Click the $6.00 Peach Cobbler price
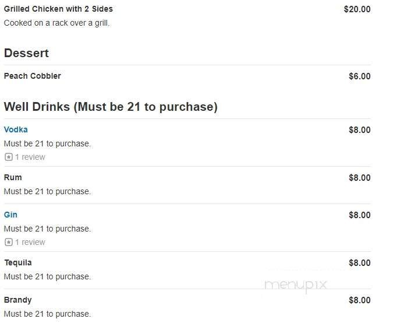Viewport: 400px width, 333px height. [x=359, y=76]
